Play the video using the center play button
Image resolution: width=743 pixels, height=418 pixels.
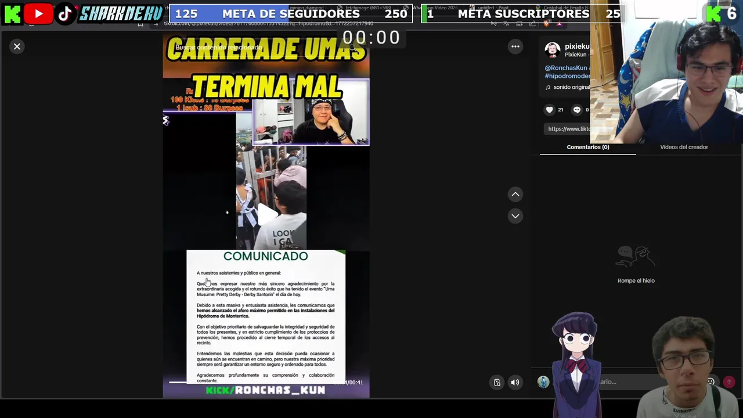click(x=266, y=214)
